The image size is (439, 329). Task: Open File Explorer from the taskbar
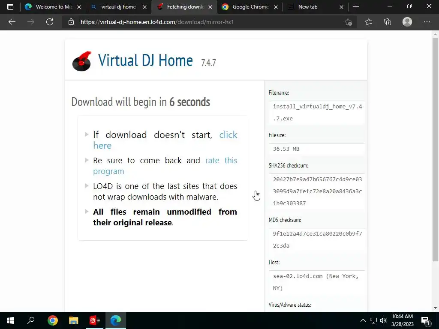click(x=73, y=320)
